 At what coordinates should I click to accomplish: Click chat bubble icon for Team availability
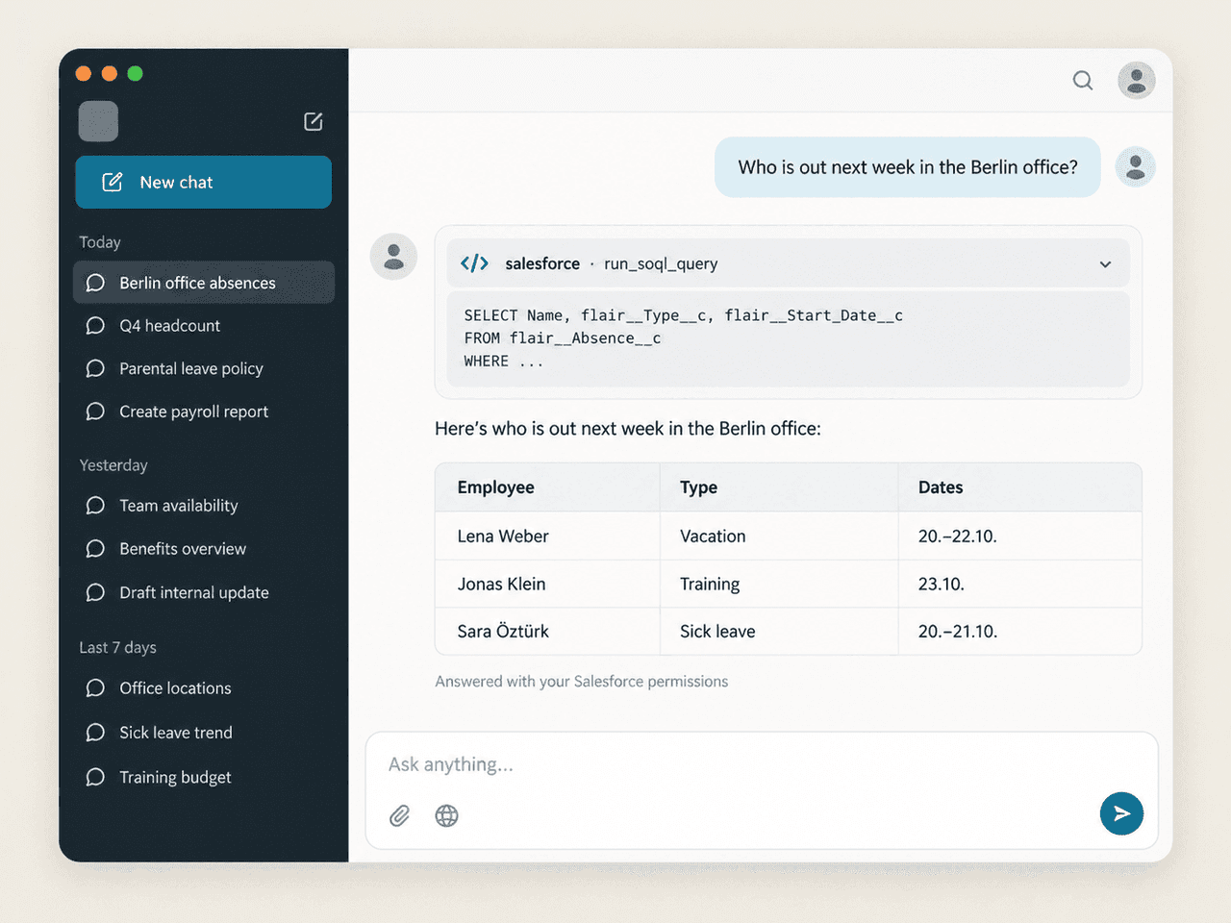click(x=95, y=506)
